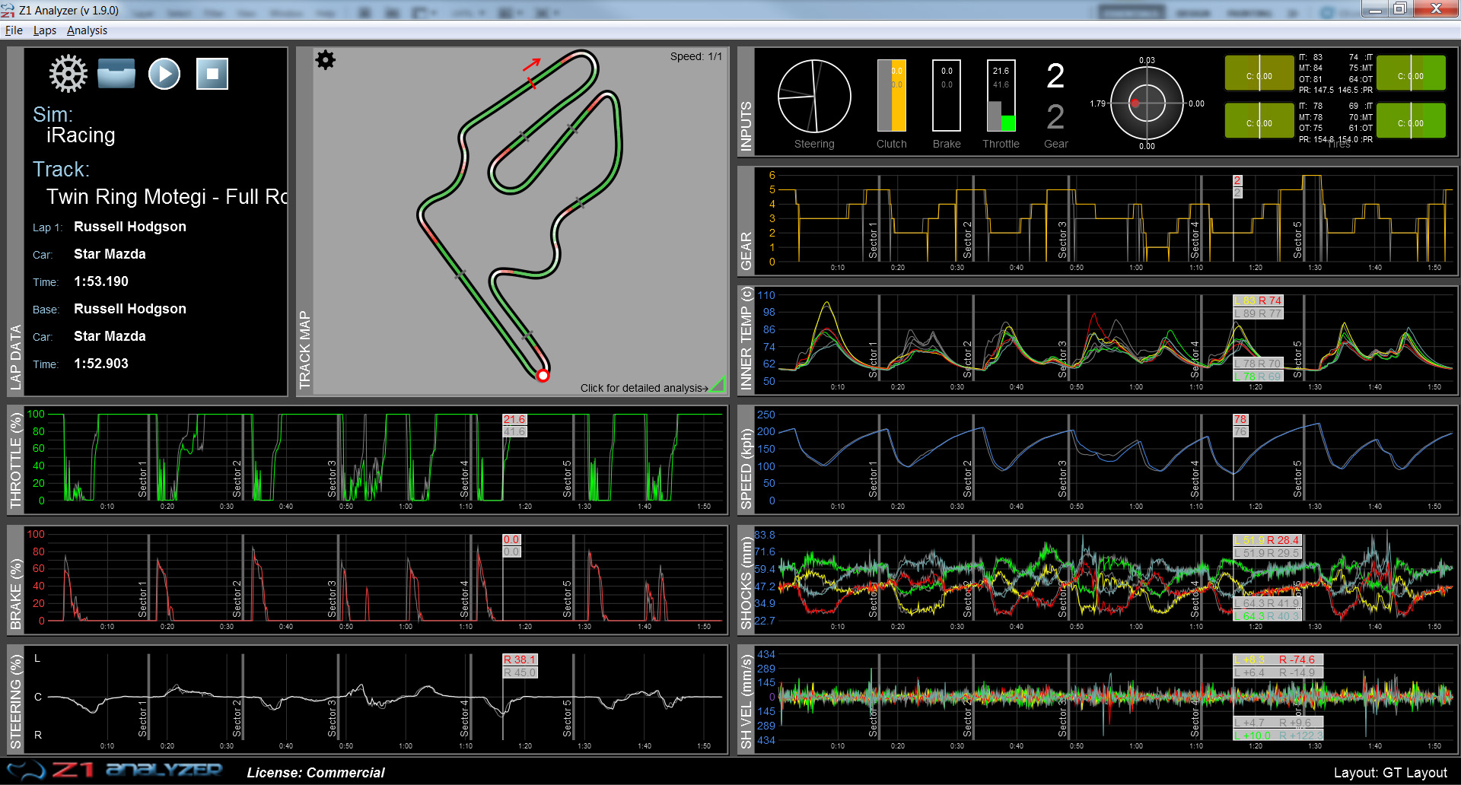Click the Throttle input bar
This screenshot has height=785, width=1461.
(x=1001, y=96)
